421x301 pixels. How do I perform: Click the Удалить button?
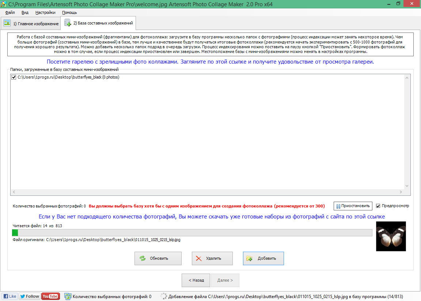point(212,258)
